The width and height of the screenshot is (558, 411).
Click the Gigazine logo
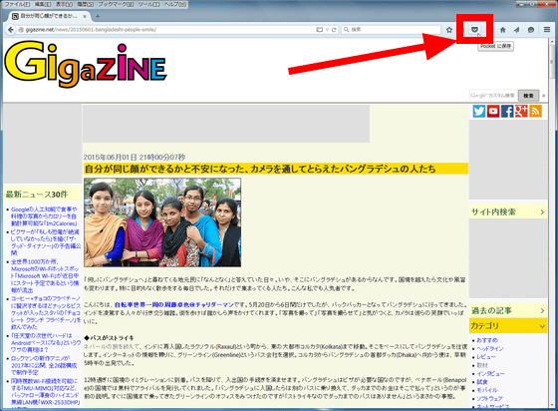pyautogui.click(x=86, y=64)
